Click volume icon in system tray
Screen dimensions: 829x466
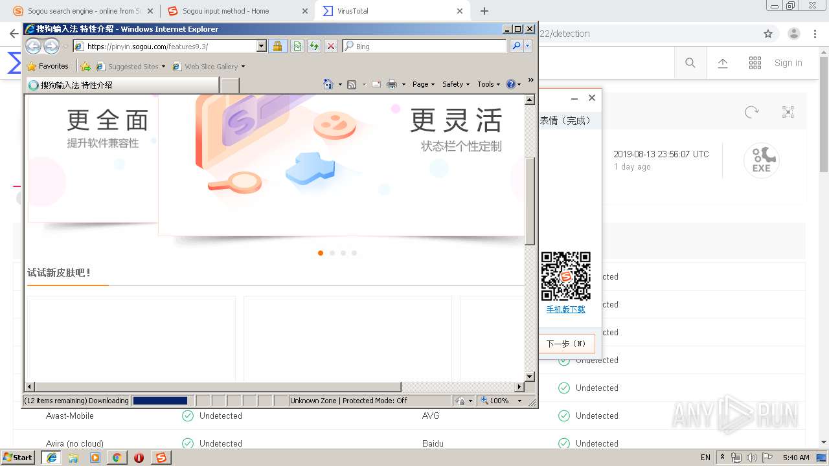pos(752,458)
